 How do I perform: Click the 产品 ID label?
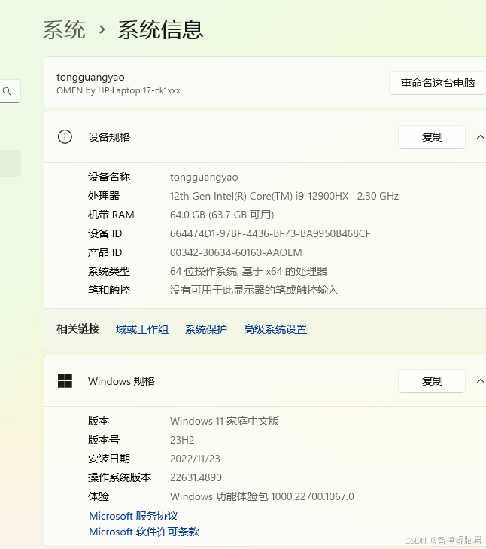click(105, 252)
